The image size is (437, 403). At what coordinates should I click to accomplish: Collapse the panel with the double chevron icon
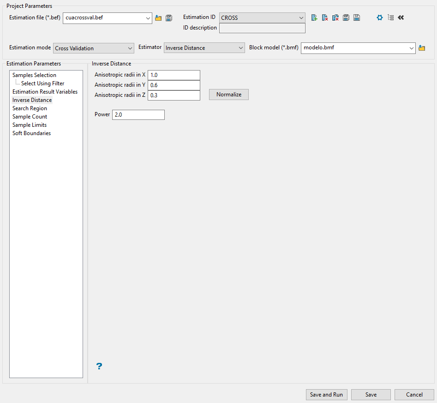tap(401, 18)
